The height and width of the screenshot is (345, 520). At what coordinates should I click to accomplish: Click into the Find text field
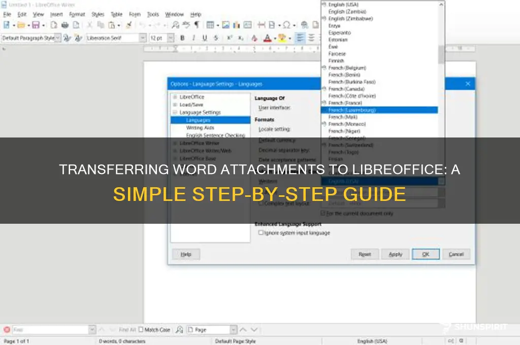tap(50, 330)
